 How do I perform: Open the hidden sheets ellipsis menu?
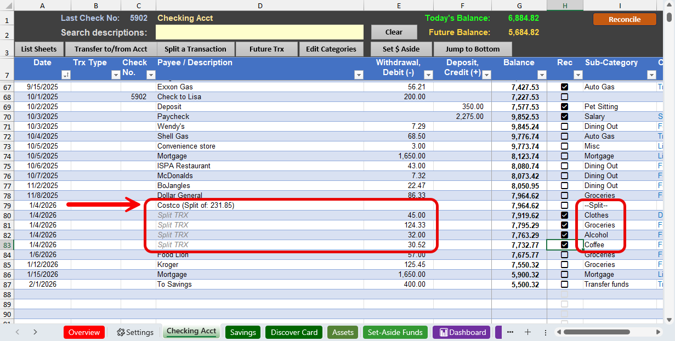coord(510,332)
